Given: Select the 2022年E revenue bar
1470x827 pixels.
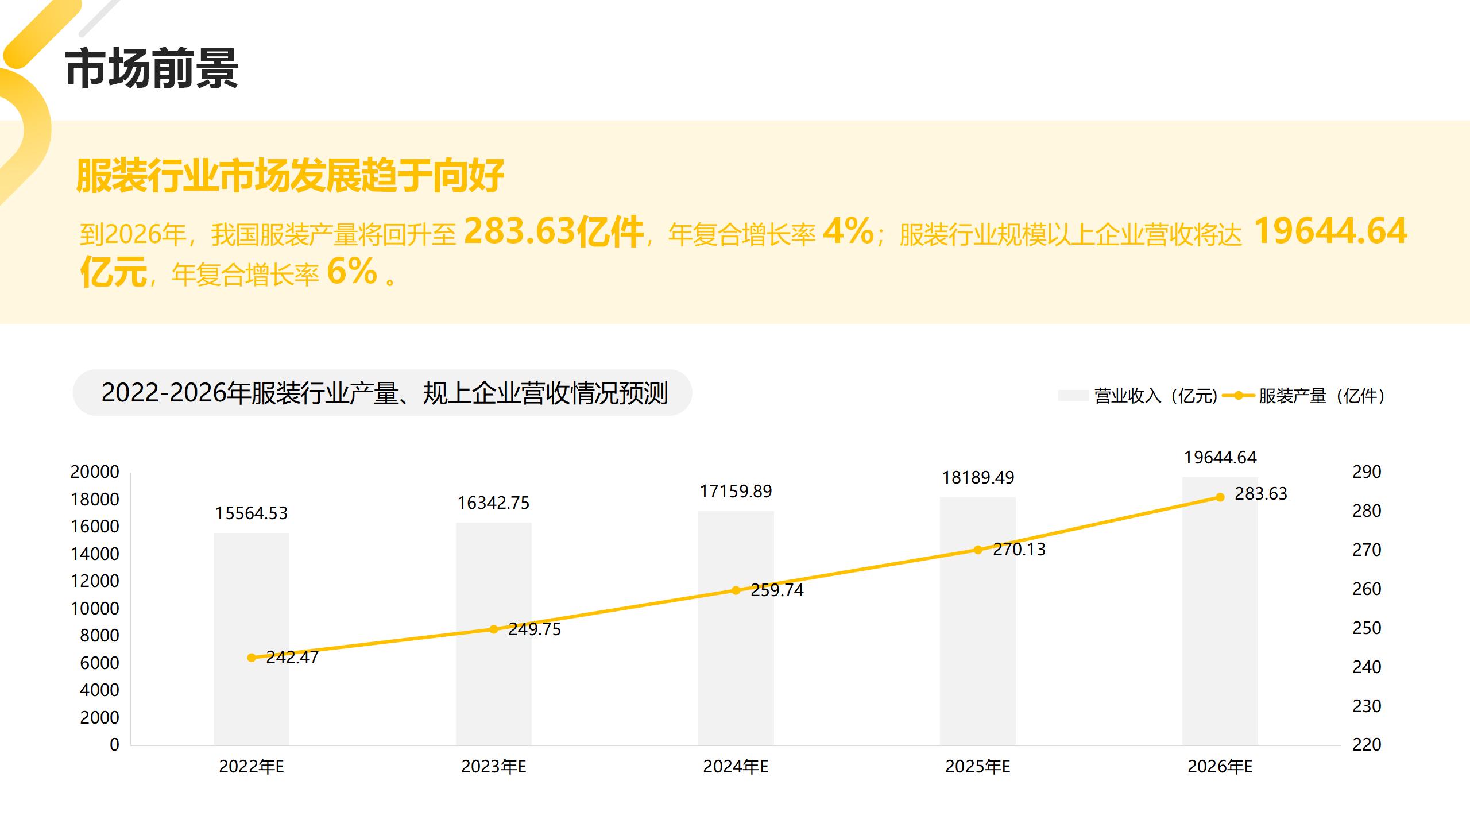Looking at the screenshot, I should [252, 701].
